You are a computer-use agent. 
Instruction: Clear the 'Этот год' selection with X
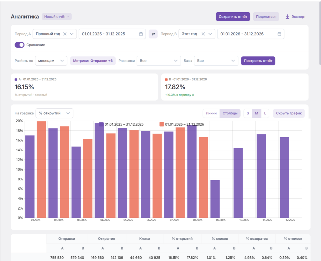pos(203,34)
